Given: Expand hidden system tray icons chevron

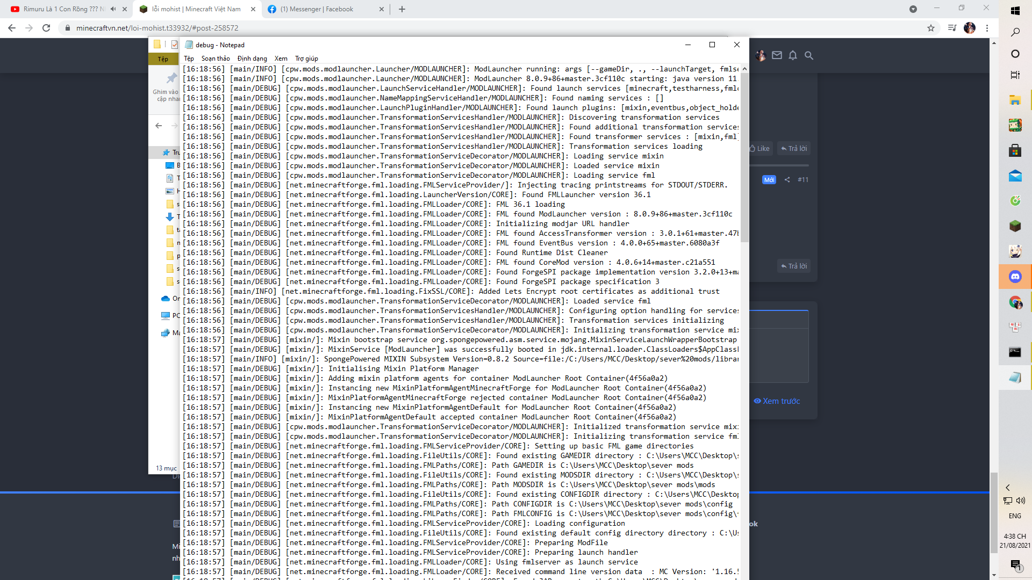Looking at the screenshot, I should pos(1008,488).
